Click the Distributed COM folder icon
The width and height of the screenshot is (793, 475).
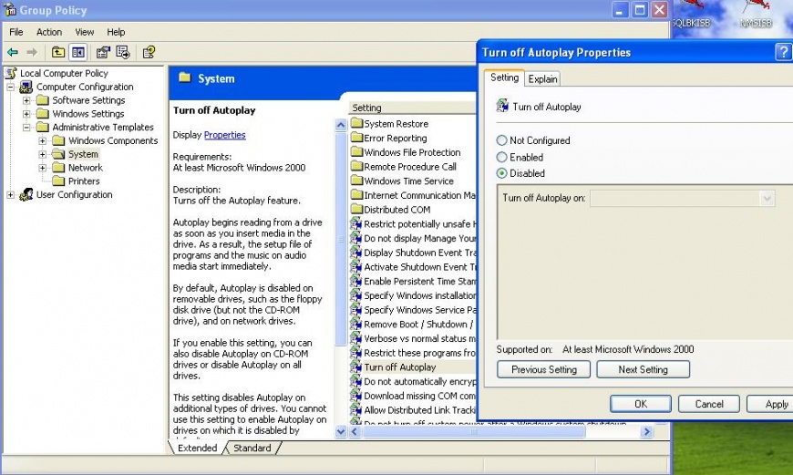tap(357, 210)
